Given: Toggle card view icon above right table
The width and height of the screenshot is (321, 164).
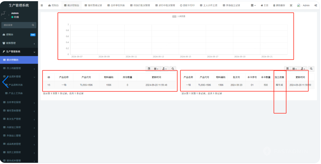Looking at the screenshot, I should 287,69.
